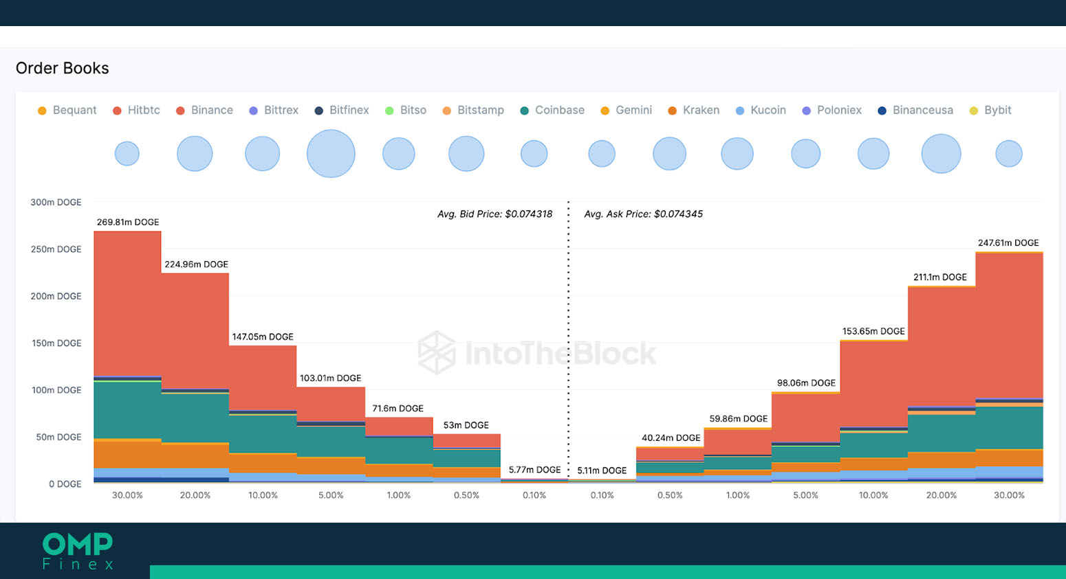Select the bubble above the 40.24m DOGE bar
Screen dimensions: 1066x579
[670, 153]
